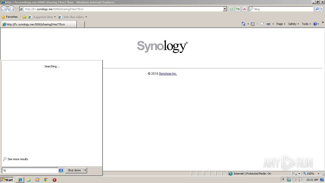This screenshot has height=183, width=325.
Task: Open the Web Slice Gallery item
Action: 73,17
